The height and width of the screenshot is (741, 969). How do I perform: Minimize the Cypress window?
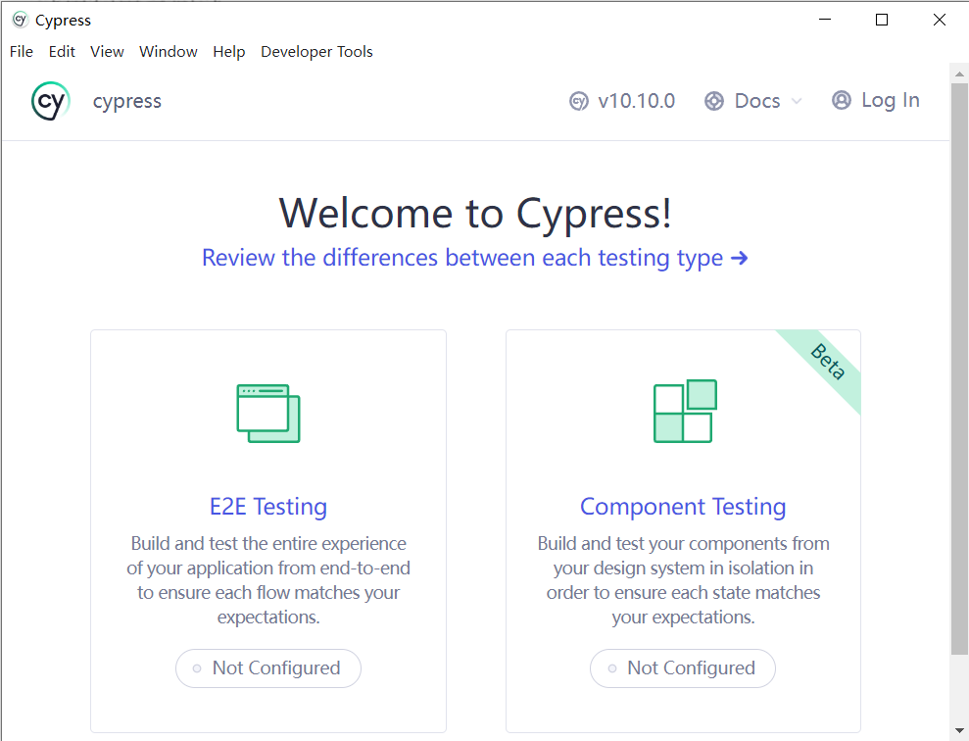[824, 20]
